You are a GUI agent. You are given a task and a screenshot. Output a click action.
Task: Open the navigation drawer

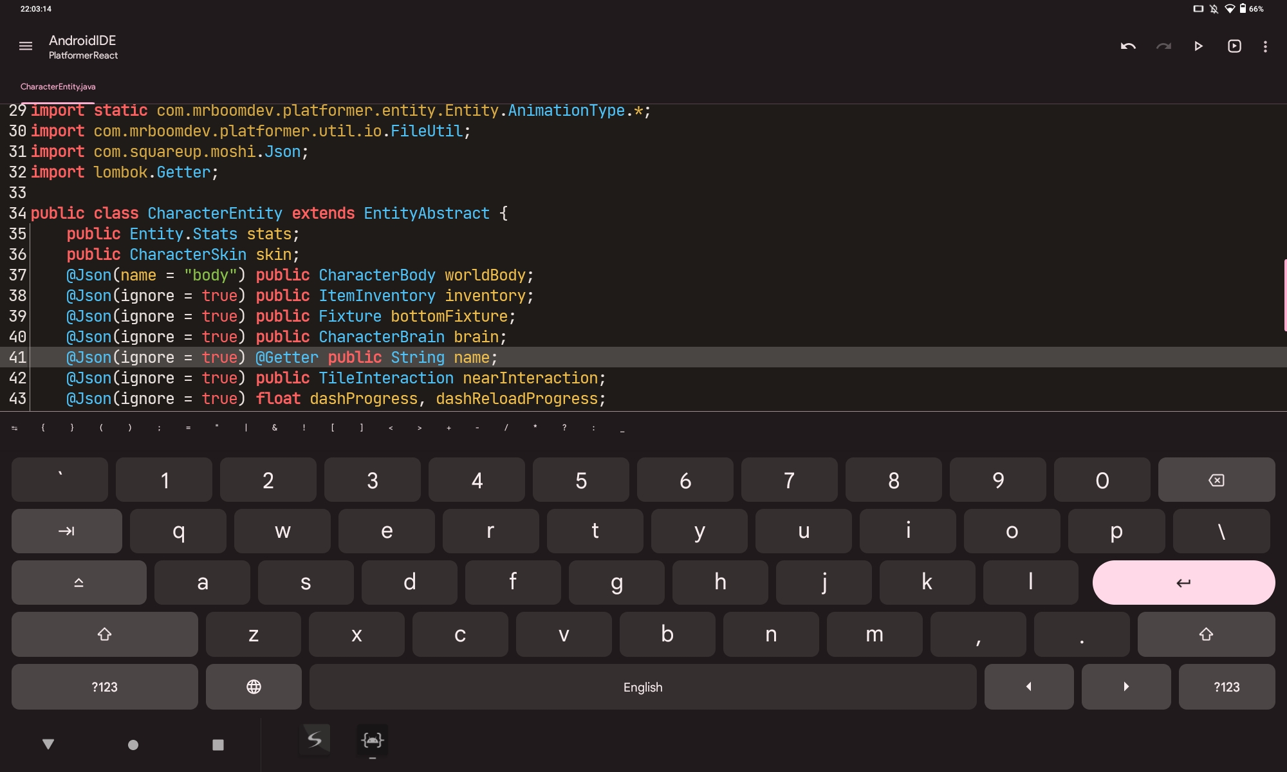pos(25,46)
